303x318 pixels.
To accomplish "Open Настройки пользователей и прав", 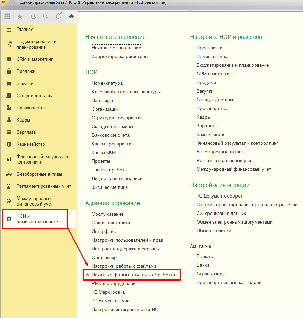I will click(127, 240).
